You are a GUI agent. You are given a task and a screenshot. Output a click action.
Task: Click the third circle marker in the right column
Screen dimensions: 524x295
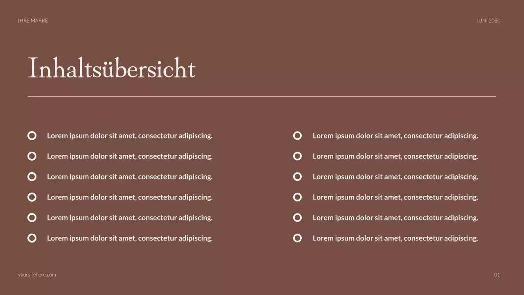(x=297, y=176)
